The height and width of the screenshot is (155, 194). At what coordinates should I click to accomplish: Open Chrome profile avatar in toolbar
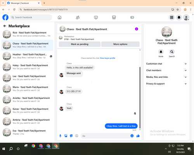185,9
